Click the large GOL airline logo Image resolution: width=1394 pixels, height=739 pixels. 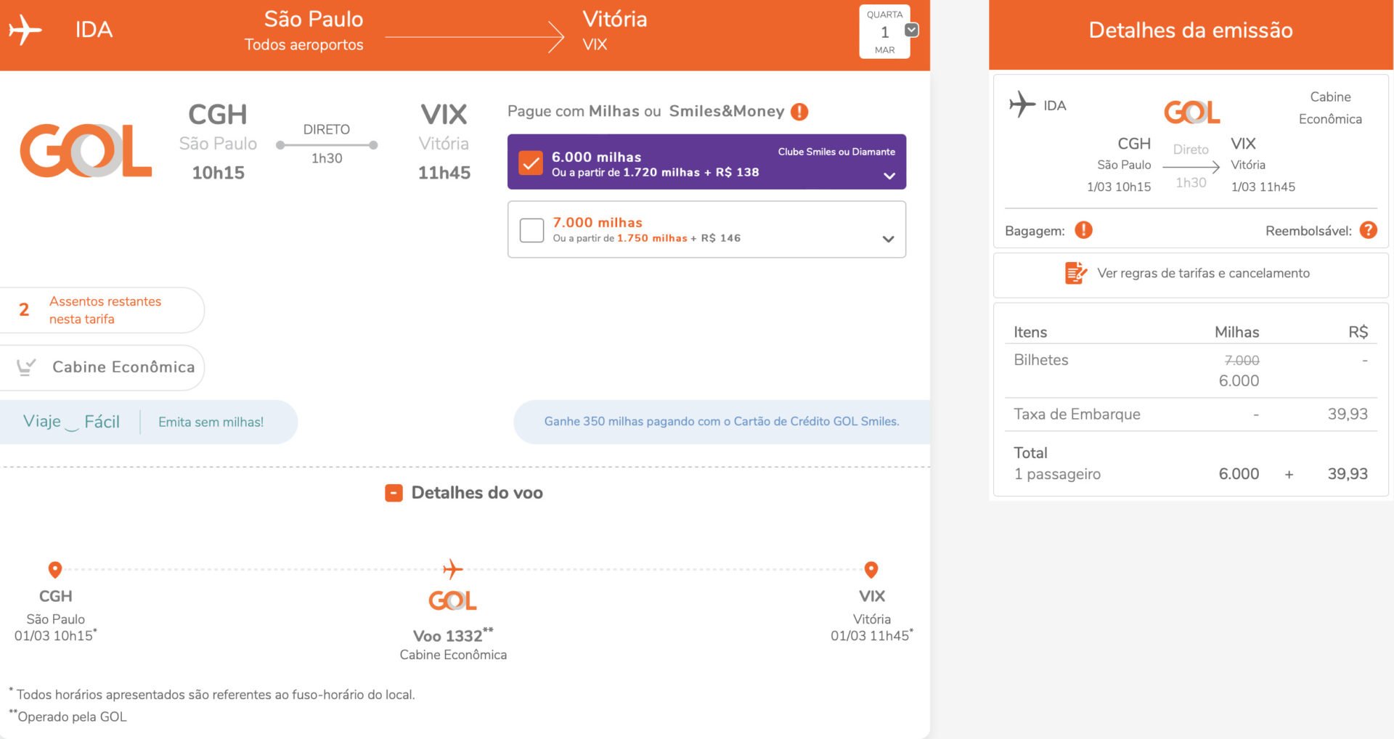coord(86,150)
